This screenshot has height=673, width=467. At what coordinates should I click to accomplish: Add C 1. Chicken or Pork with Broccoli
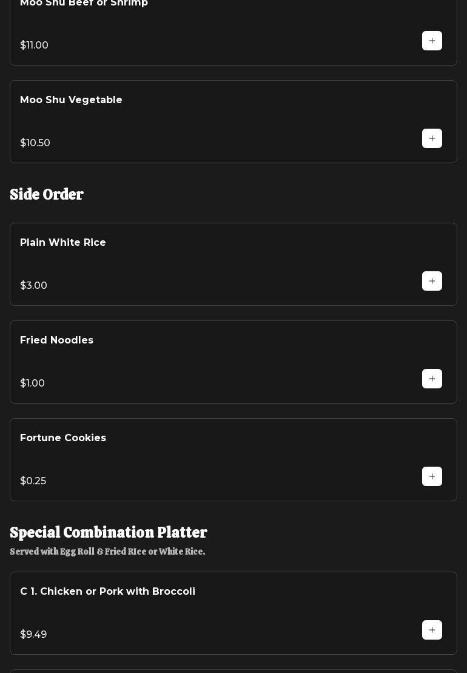432,630
